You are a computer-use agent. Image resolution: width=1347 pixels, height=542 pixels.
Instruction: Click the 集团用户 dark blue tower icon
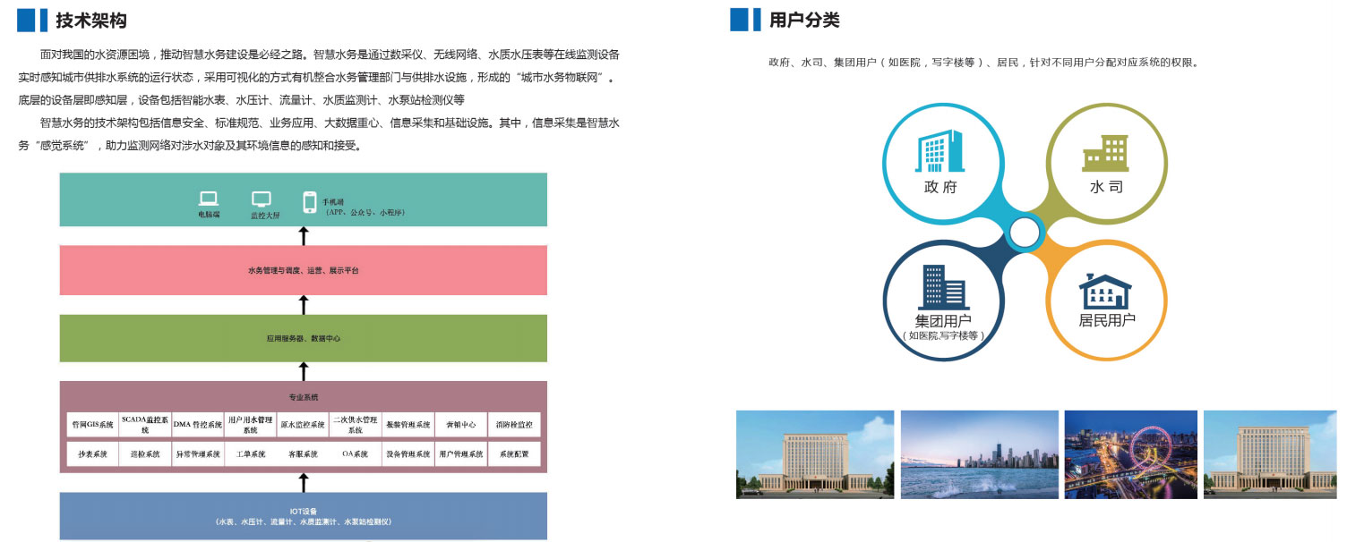click(941, 286)
